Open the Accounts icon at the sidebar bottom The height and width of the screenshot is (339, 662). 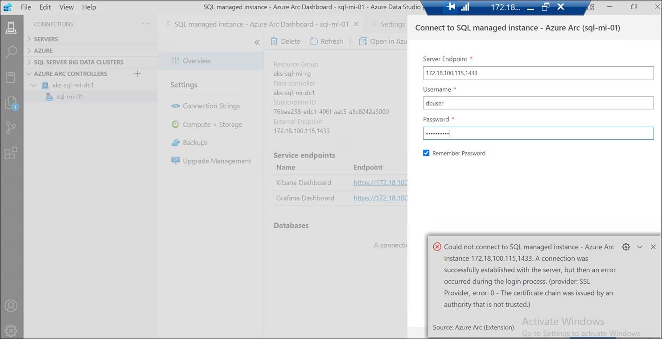pyautogui.click(x=11, y=306)
